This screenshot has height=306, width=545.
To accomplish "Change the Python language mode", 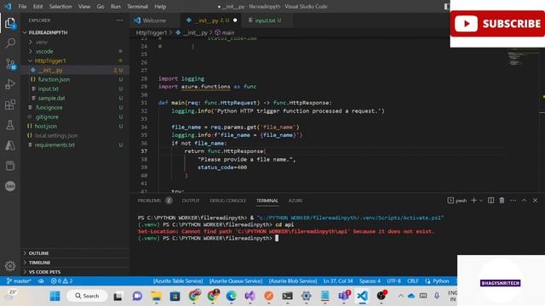I will (x=441, y=281).
